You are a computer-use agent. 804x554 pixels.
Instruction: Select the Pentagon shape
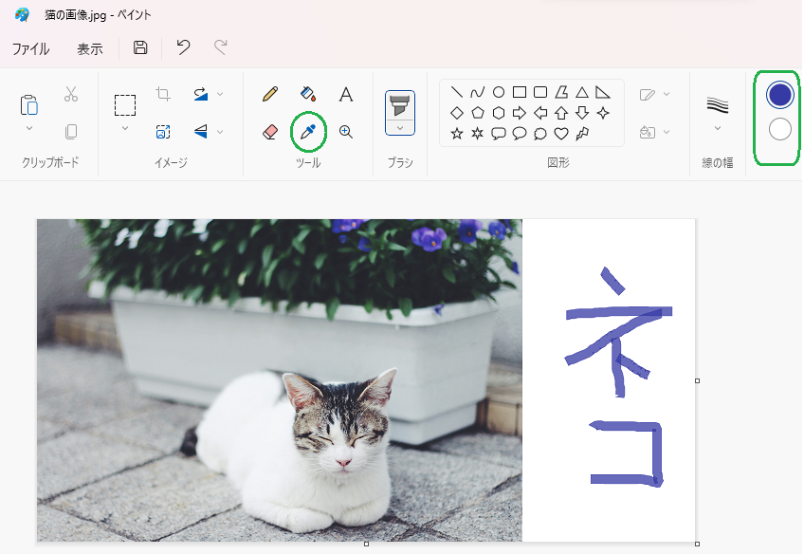point(478,113)
